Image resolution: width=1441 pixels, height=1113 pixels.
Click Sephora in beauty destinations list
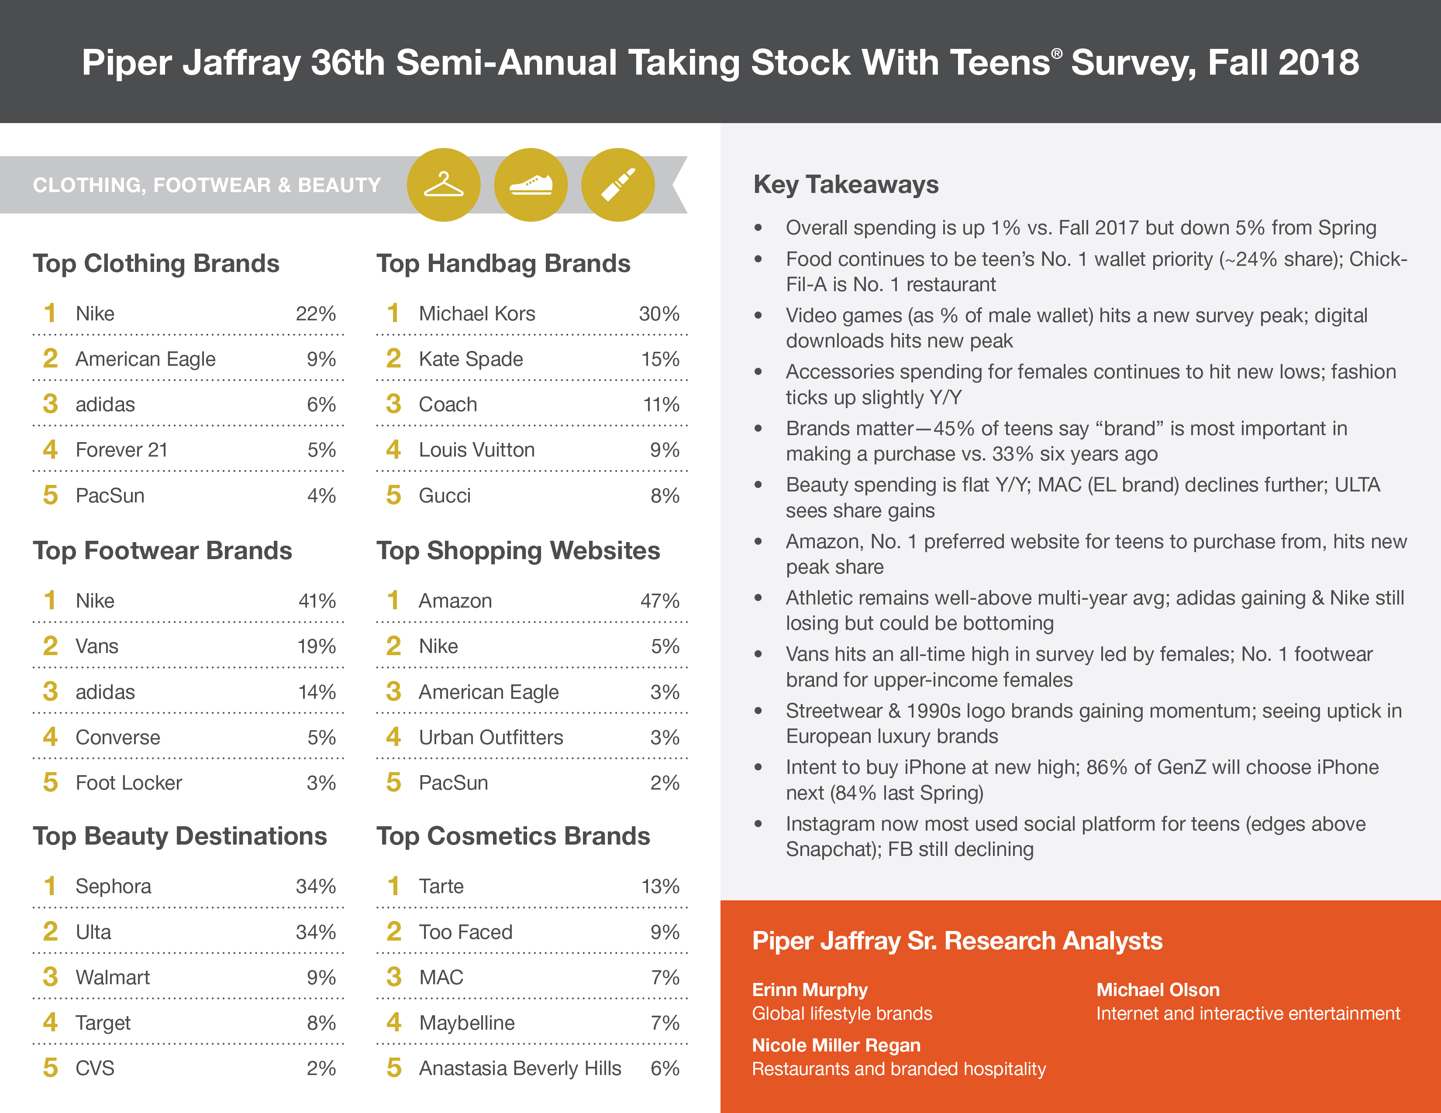coord(114,886)
